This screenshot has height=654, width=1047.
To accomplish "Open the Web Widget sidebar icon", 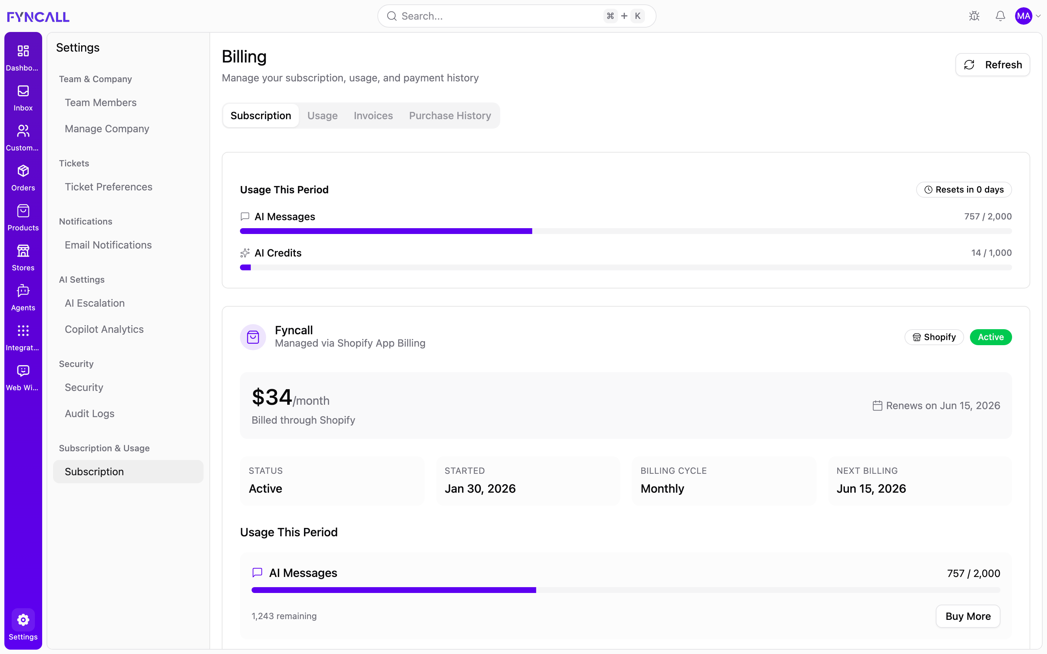I will coord(23,371).
